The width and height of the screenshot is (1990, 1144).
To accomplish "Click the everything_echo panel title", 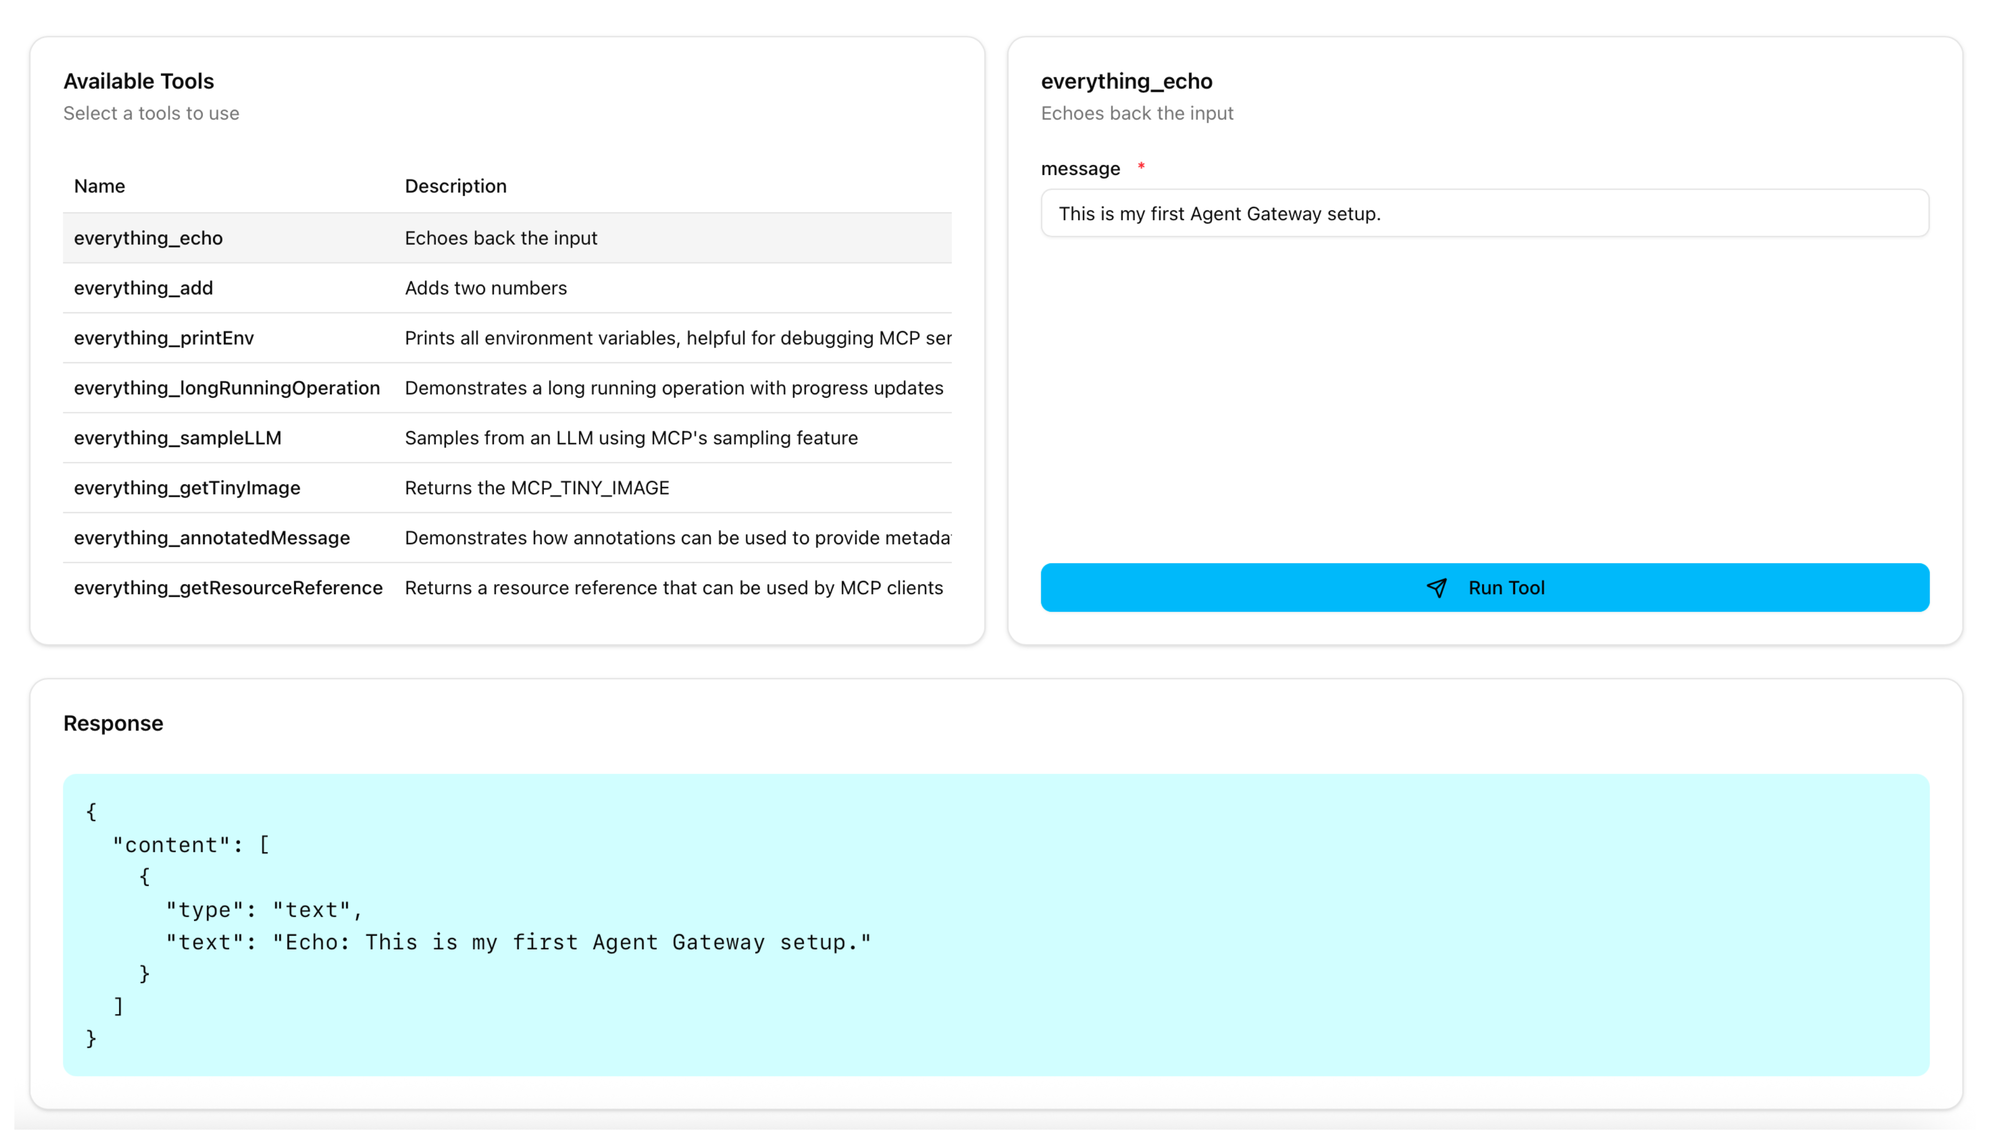I will click(1126, 81).
